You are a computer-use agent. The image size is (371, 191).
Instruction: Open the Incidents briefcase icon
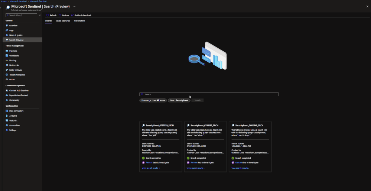pos(7,51)
